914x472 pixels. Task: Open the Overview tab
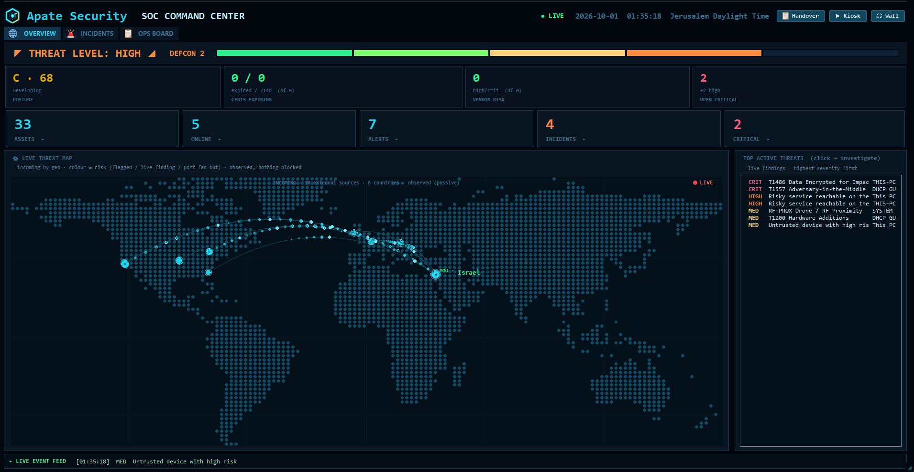(33, 33)
